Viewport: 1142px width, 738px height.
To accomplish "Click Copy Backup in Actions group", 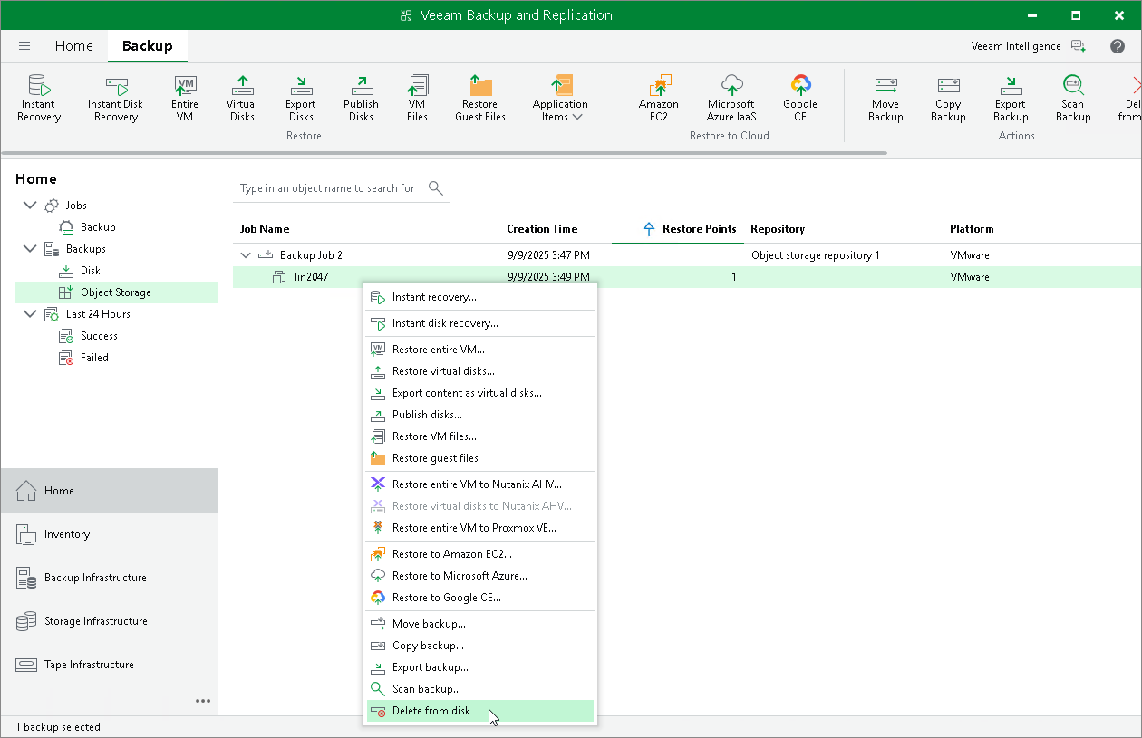I will pos(948,98).
